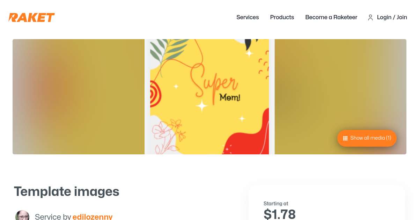
Task: Click Become a Raketeer link
Action: point(331,17)
